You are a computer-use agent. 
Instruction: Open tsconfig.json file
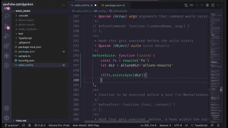(26, 60)
